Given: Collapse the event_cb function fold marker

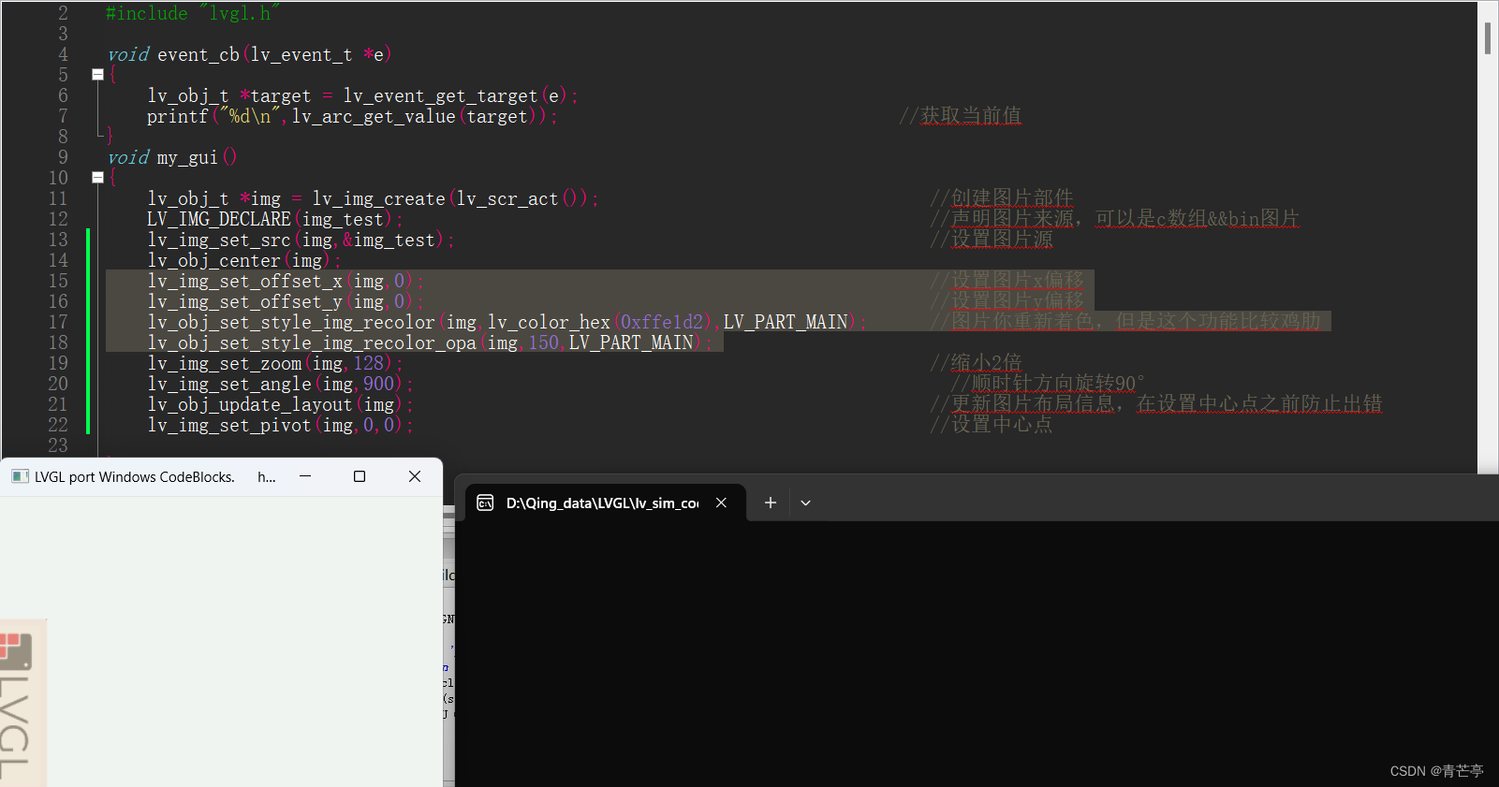Looking at the screenshot, I should [x=97, y=75].
